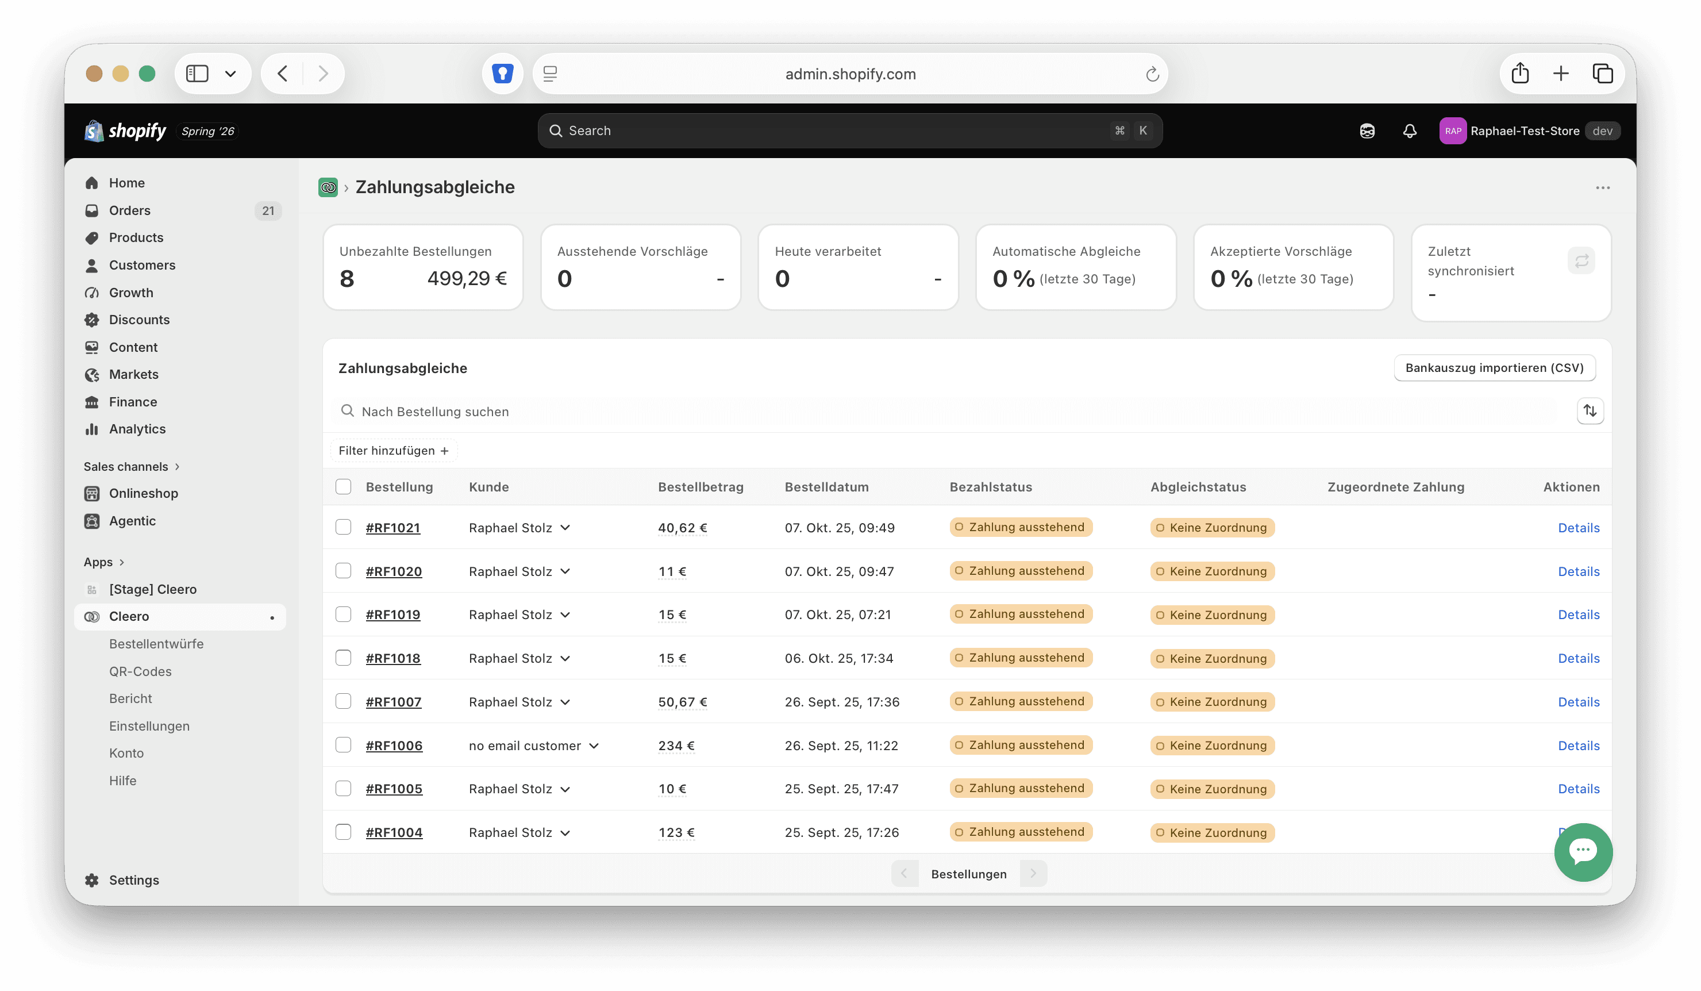Click the admin.shopify.com address bar
Viewport: 1701px width, 991px height.
click(850, 74)
